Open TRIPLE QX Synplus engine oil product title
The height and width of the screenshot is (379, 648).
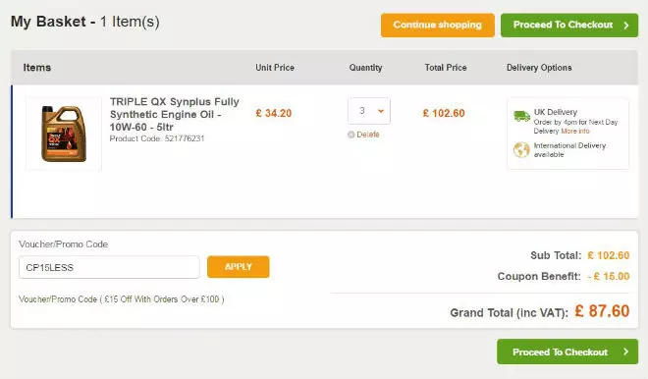click(x=175, y=114)
